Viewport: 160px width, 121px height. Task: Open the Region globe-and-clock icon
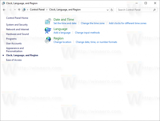coord(48,40)
